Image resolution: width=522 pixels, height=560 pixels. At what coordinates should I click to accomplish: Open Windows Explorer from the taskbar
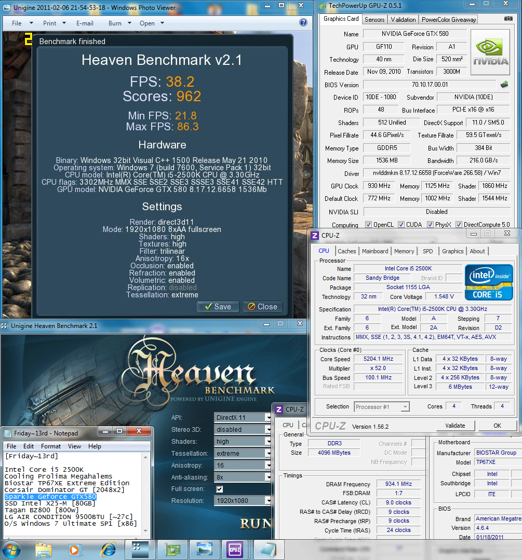pos(44,550)
